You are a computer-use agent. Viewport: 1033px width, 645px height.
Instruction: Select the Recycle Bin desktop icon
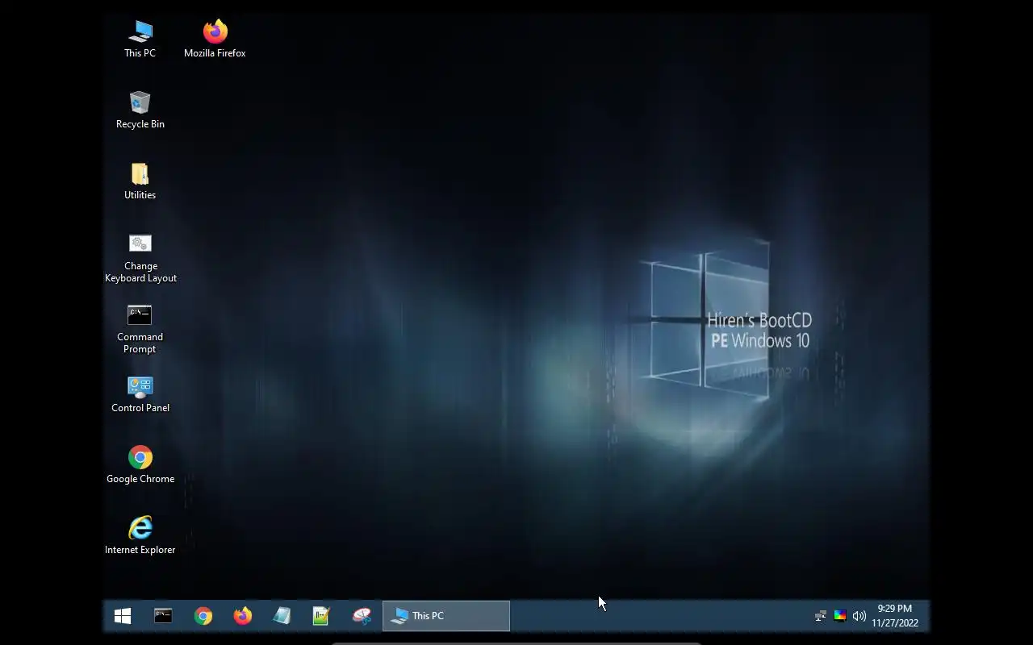pos(140,110)
